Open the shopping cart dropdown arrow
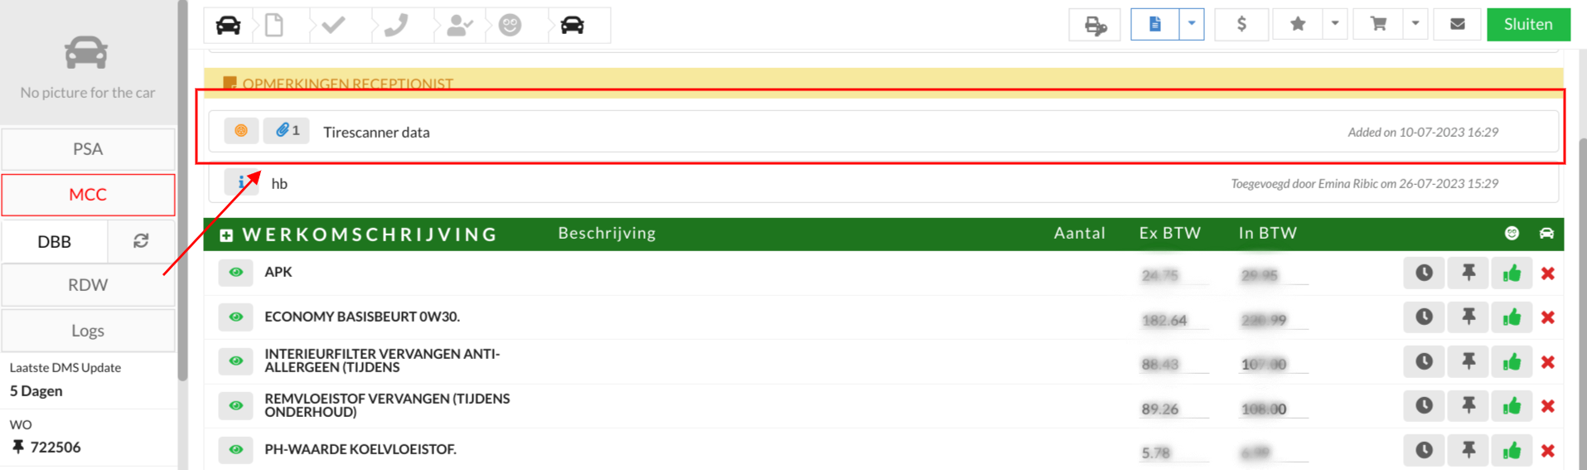This screenshot has width=1587, height=470. tap(1415, 24)
